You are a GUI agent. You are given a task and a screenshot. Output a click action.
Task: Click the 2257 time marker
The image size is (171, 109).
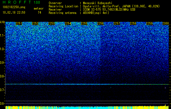[x=117, y=23]
